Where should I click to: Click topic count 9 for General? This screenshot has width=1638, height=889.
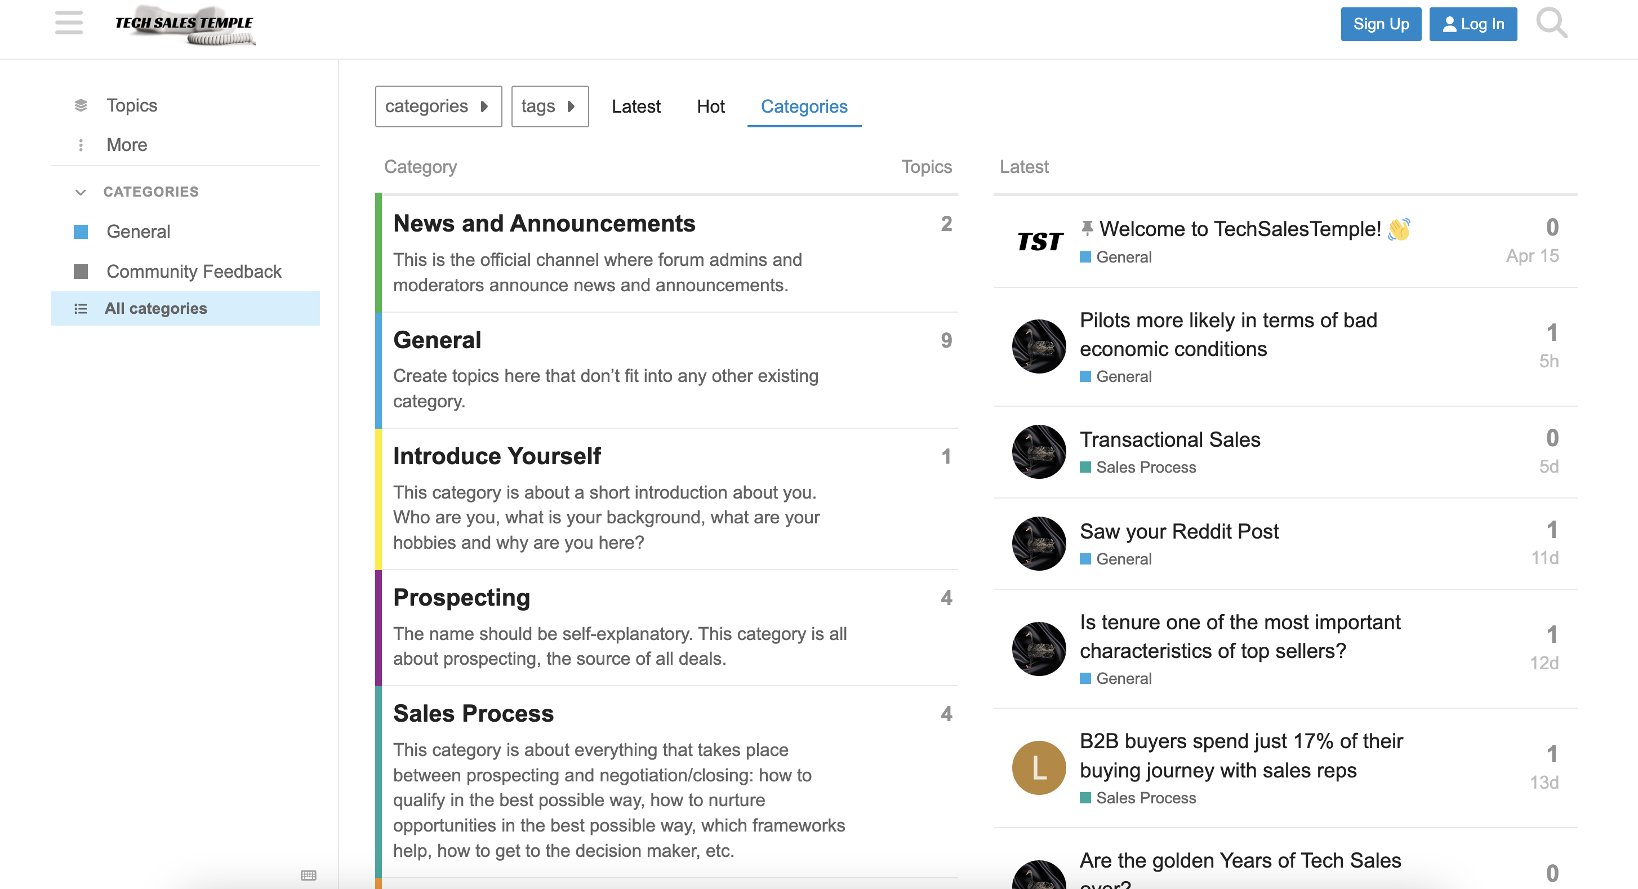click(946, 340)
